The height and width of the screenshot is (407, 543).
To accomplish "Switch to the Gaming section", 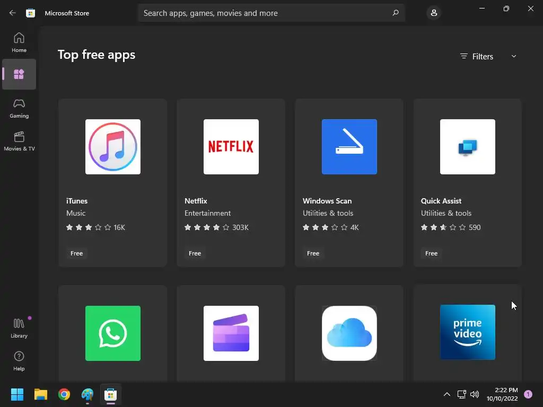I will pos(19,109).
